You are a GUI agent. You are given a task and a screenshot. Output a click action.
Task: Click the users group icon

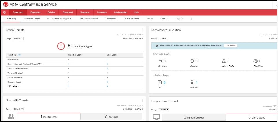(11, 116)
